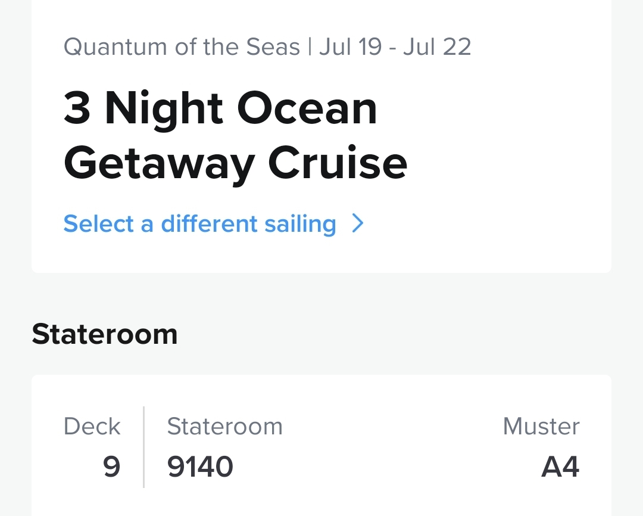Select deck number 9
The image size is (643, 516).
(x=111, y=467)
